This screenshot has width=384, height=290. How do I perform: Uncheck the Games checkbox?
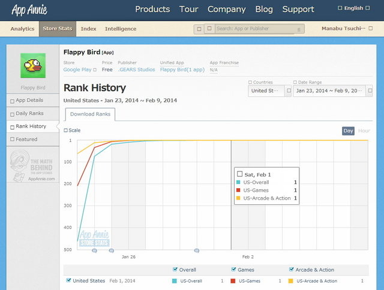click(233, 269)
